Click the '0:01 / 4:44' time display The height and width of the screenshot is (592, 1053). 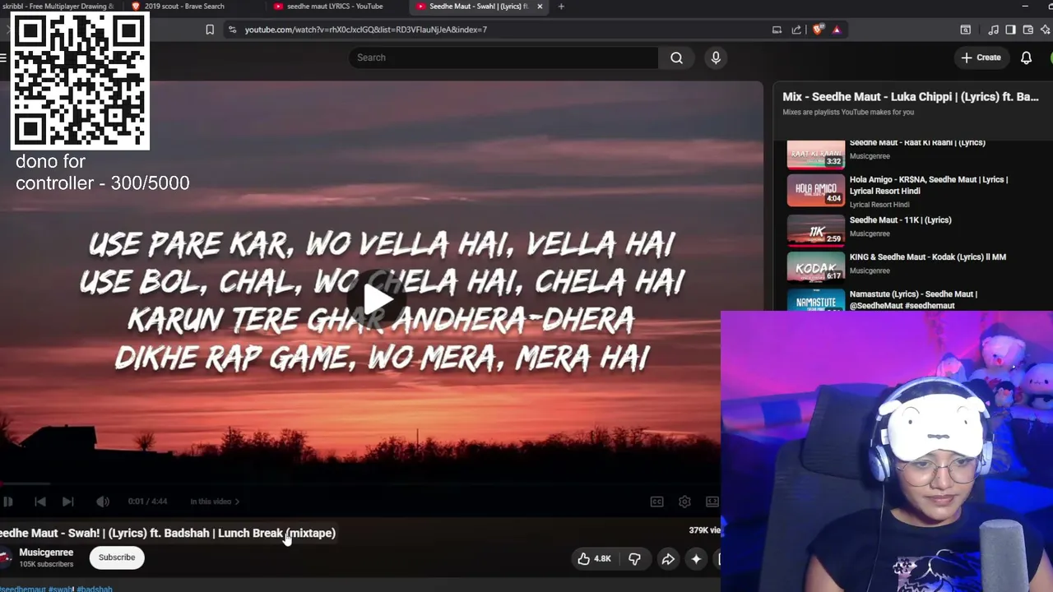pos(147,502)
